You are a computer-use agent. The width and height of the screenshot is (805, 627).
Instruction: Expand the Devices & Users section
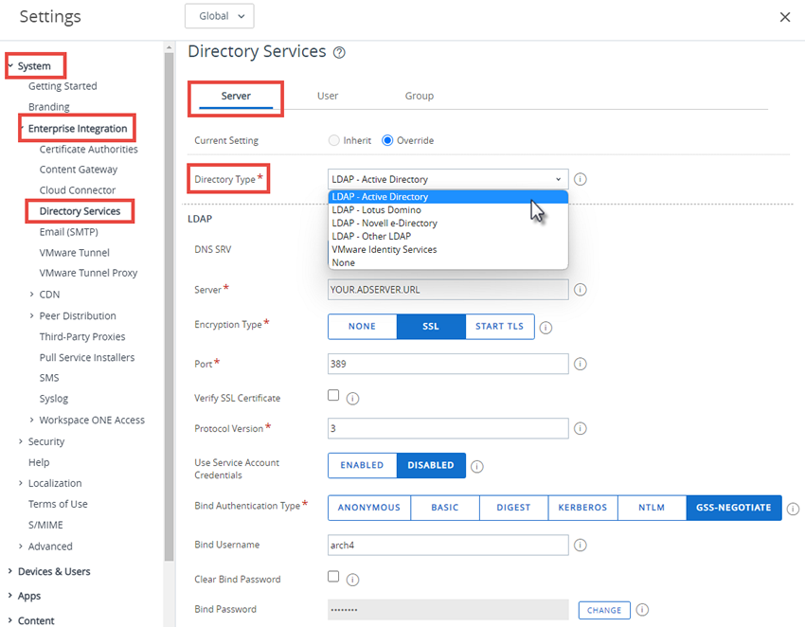point(9,571)
